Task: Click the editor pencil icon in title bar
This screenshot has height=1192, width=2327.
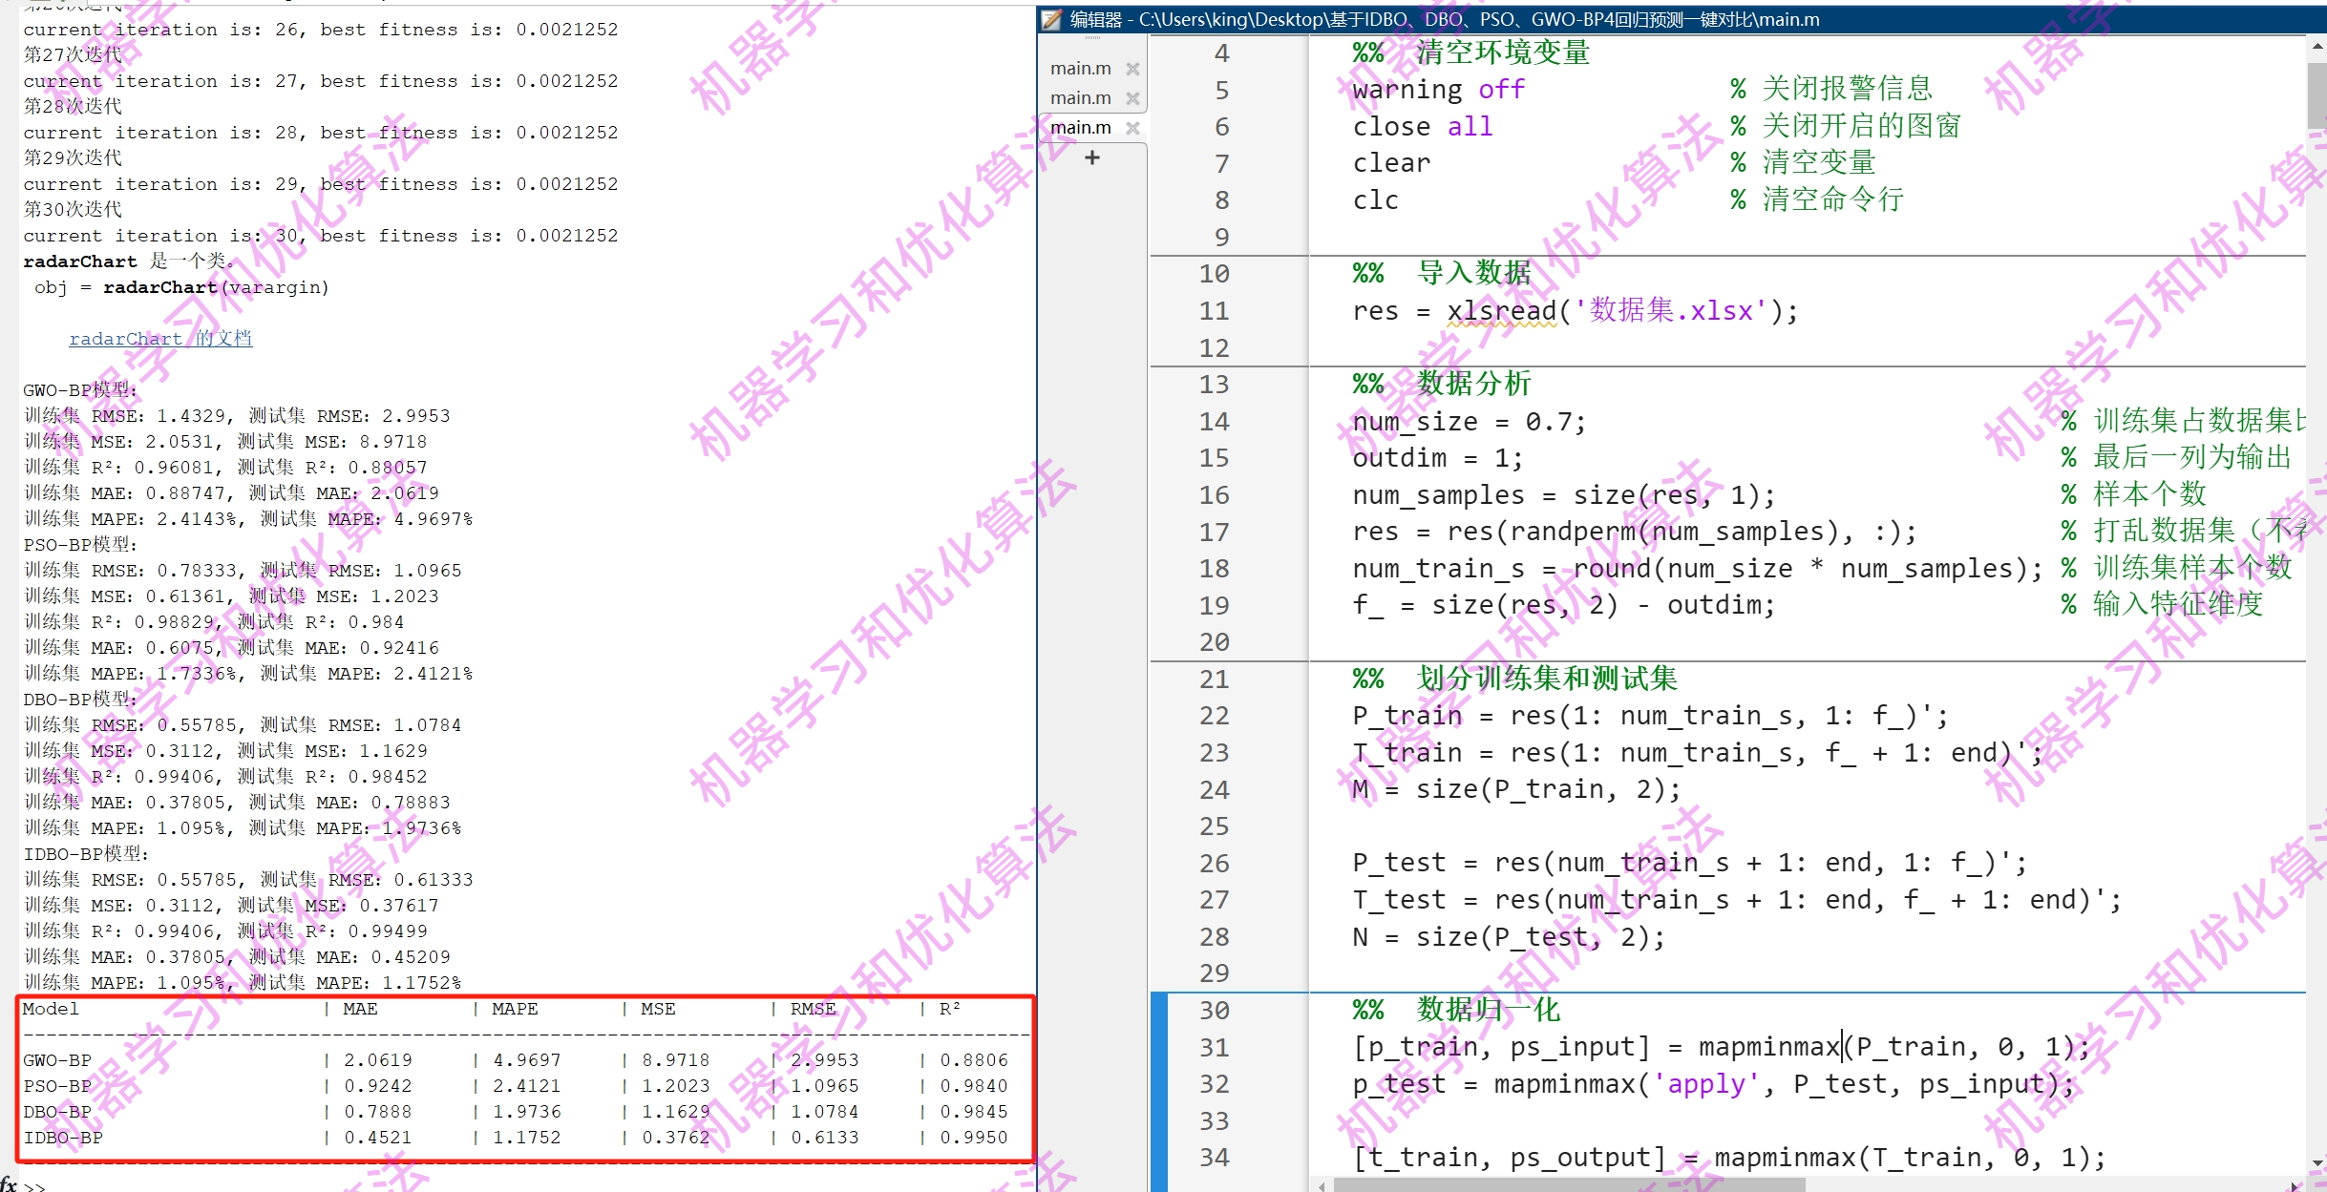Action: (1051, 19)
